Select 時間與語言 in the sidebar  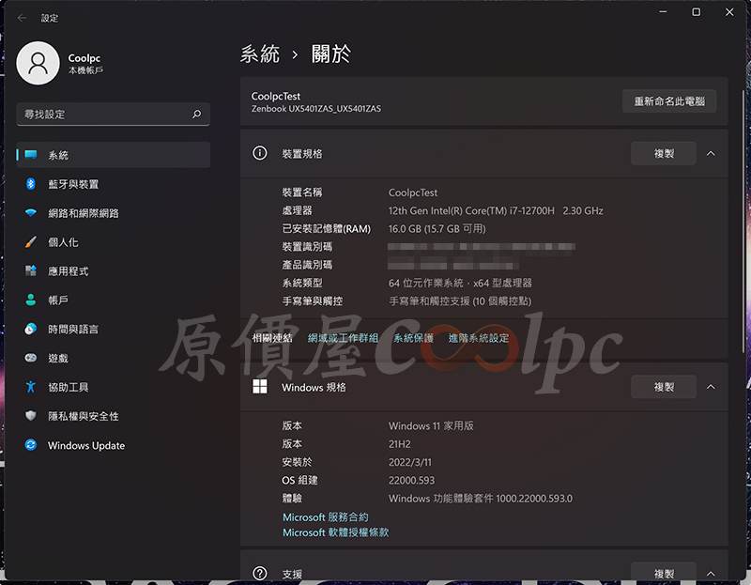point(113,329)
